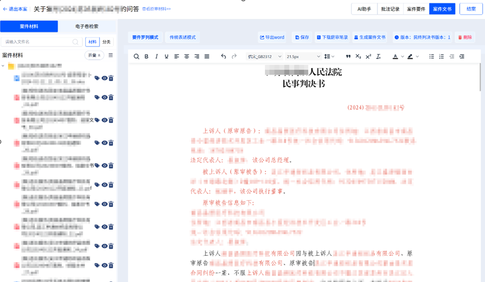Open the line spacing menu
This screenshot has width=485, height=282.
coord(329,56)
